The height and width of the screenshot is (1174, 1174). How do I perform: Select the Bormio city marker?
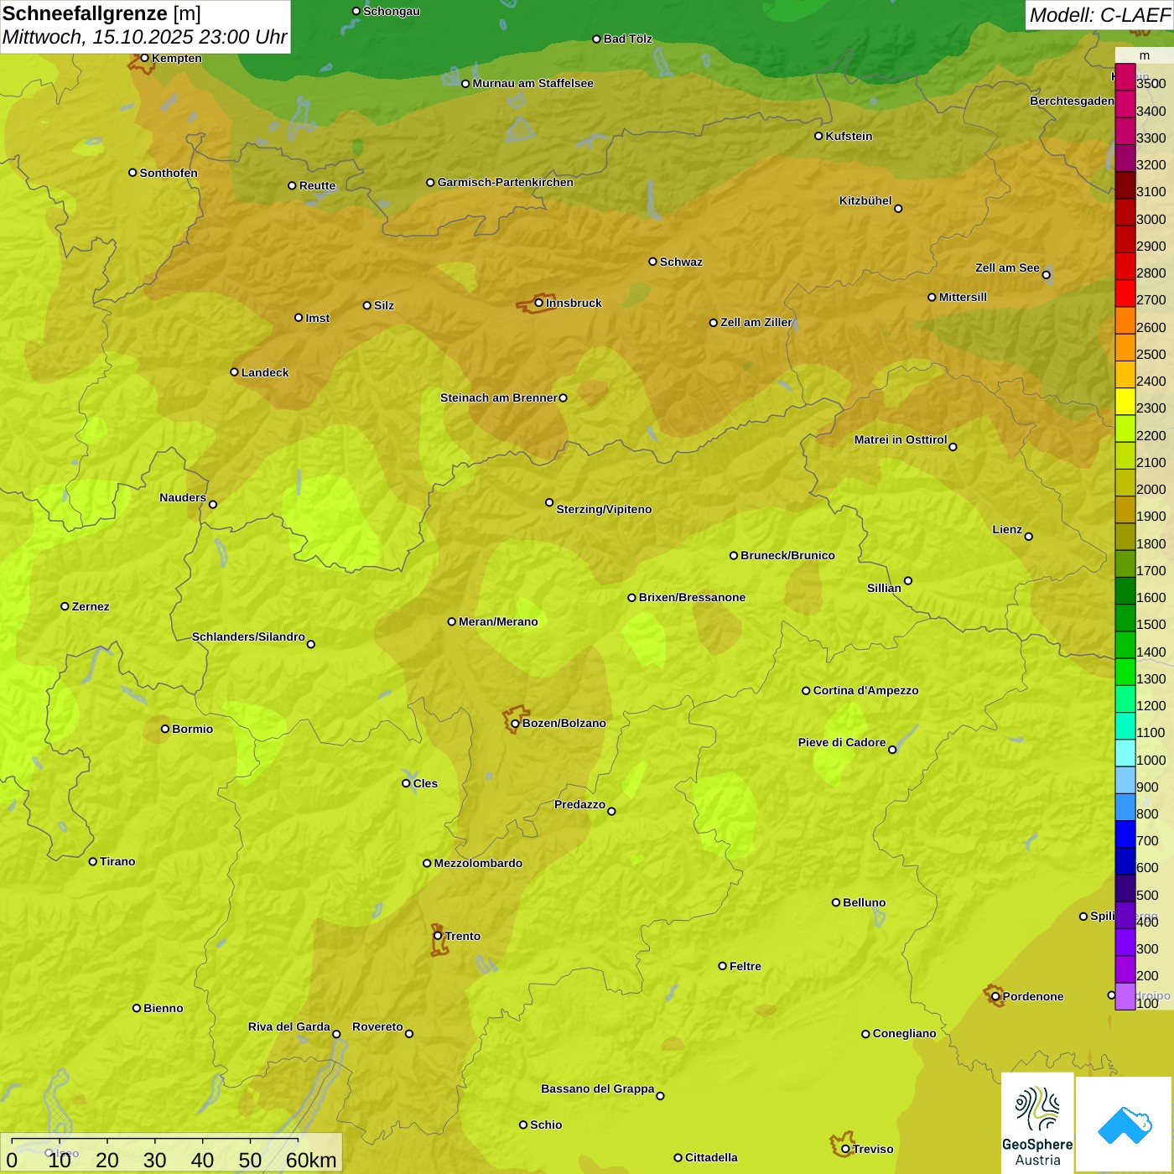[x=165, y=729]
